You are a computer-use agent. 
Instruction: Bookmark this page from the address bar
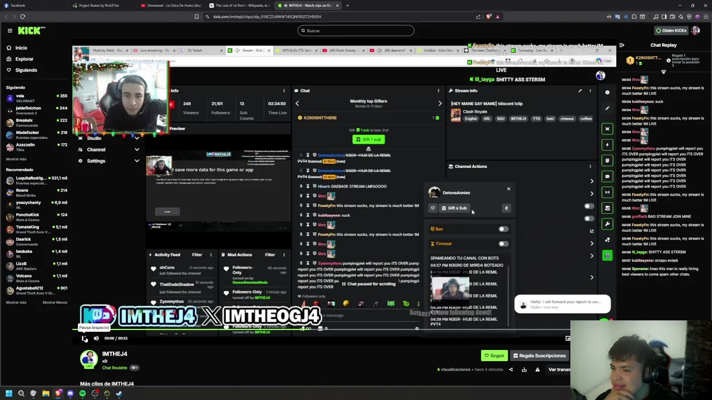click(x=196, y=17)
